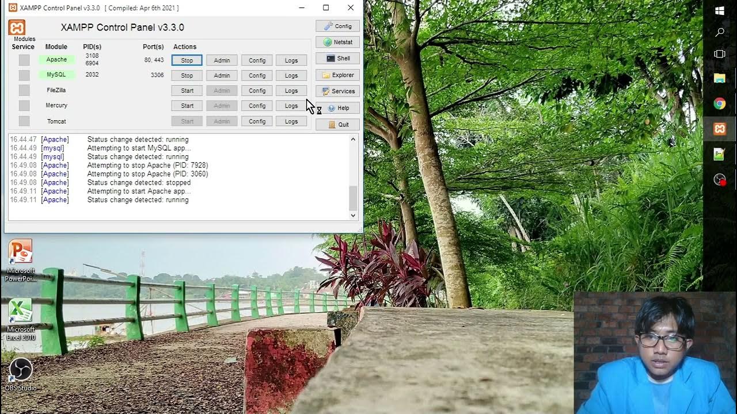Toggle the MySQL service checkbox
Image resolution: width=737 pixels, height=414 pixels.
point(24,75)
